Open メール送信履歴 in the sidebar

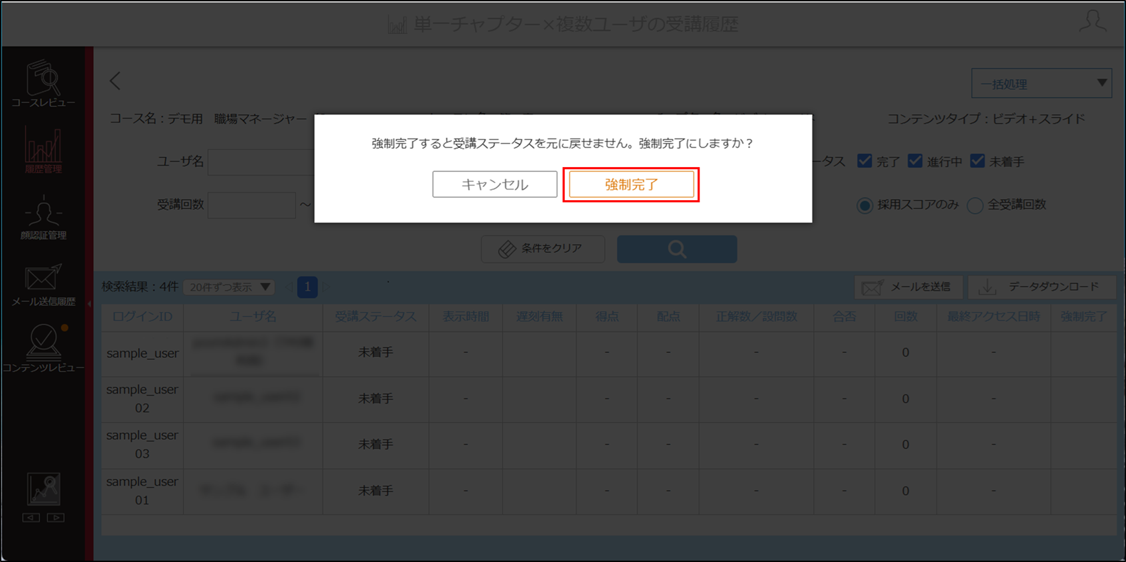pos(43,285)
